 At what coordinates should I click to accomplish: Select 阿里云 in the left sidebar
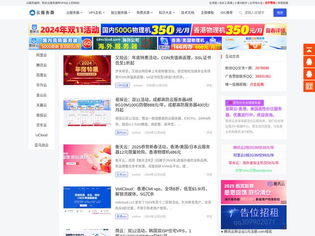42,55
